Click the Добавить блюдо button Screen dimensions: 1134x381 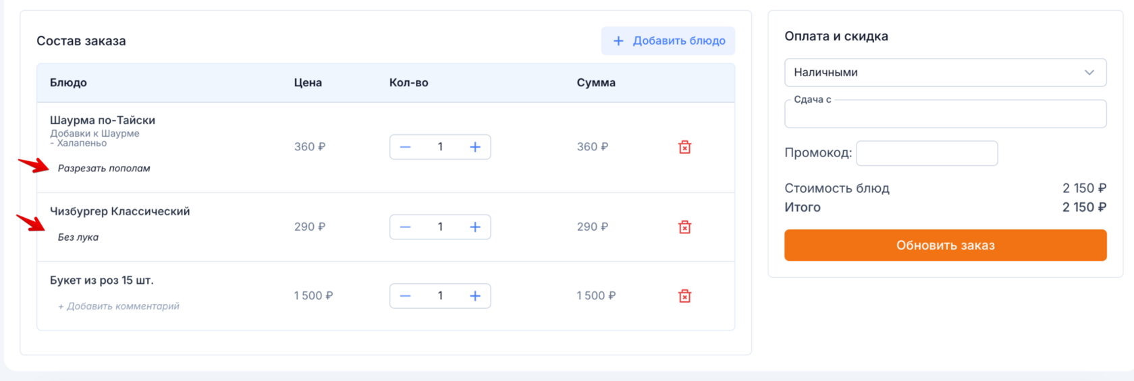point(668,41)
